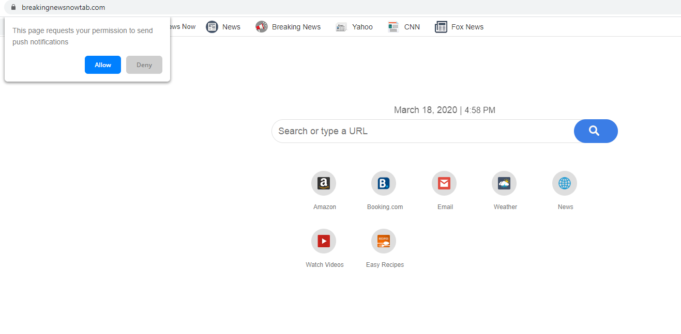Click the Breaking News megaphone icon

click(262, 27)
